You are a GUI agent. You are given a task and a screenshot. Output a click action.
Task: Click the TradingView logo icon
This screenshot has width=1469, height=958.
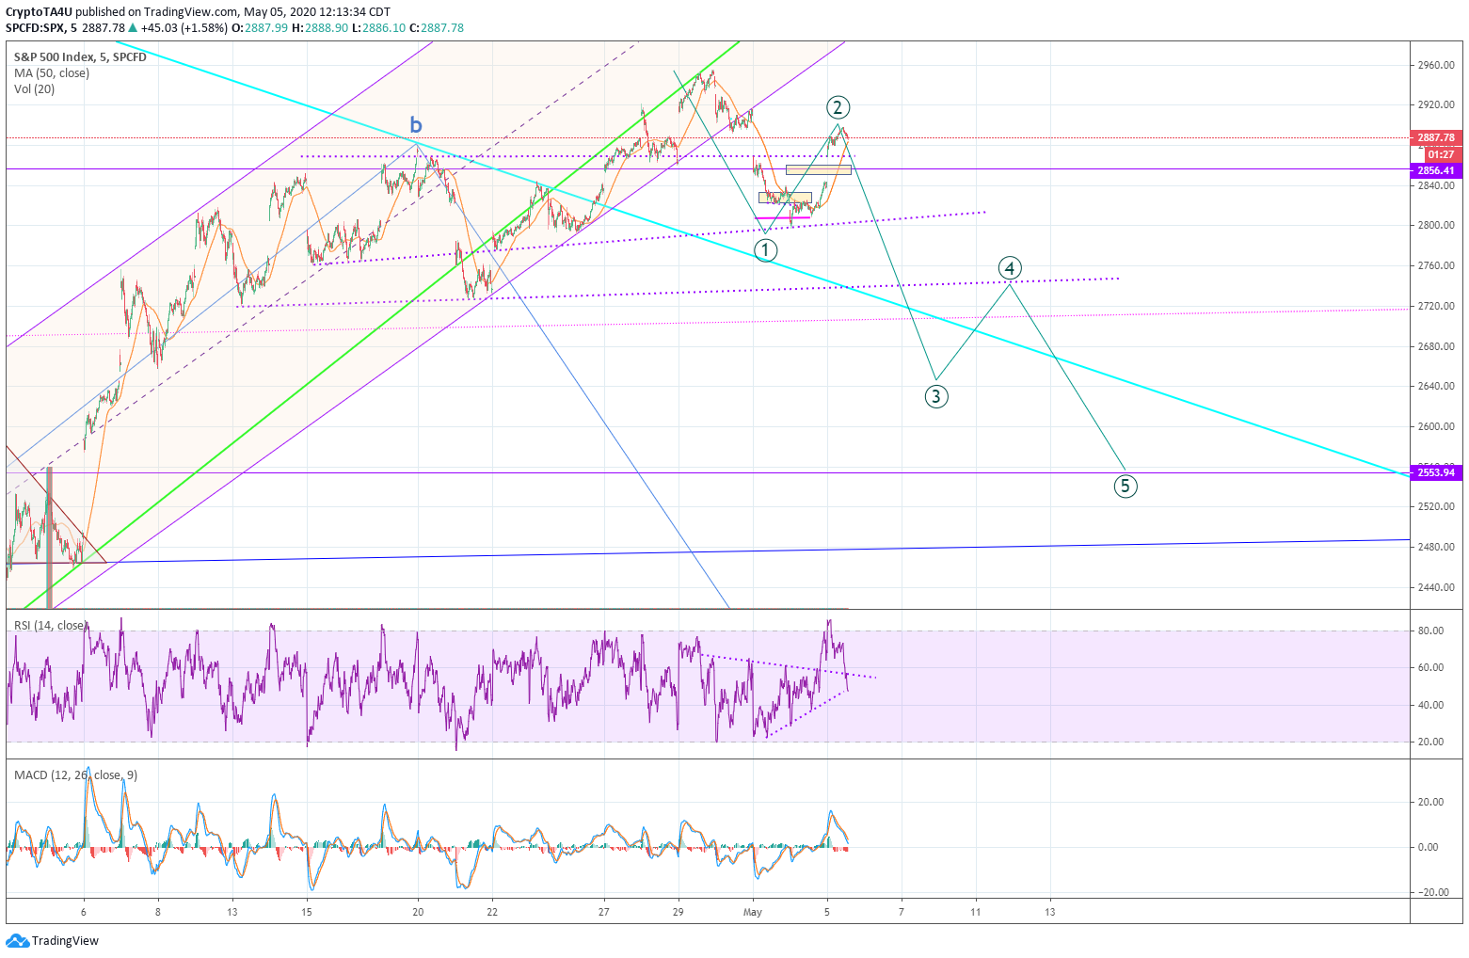[17, 940]
